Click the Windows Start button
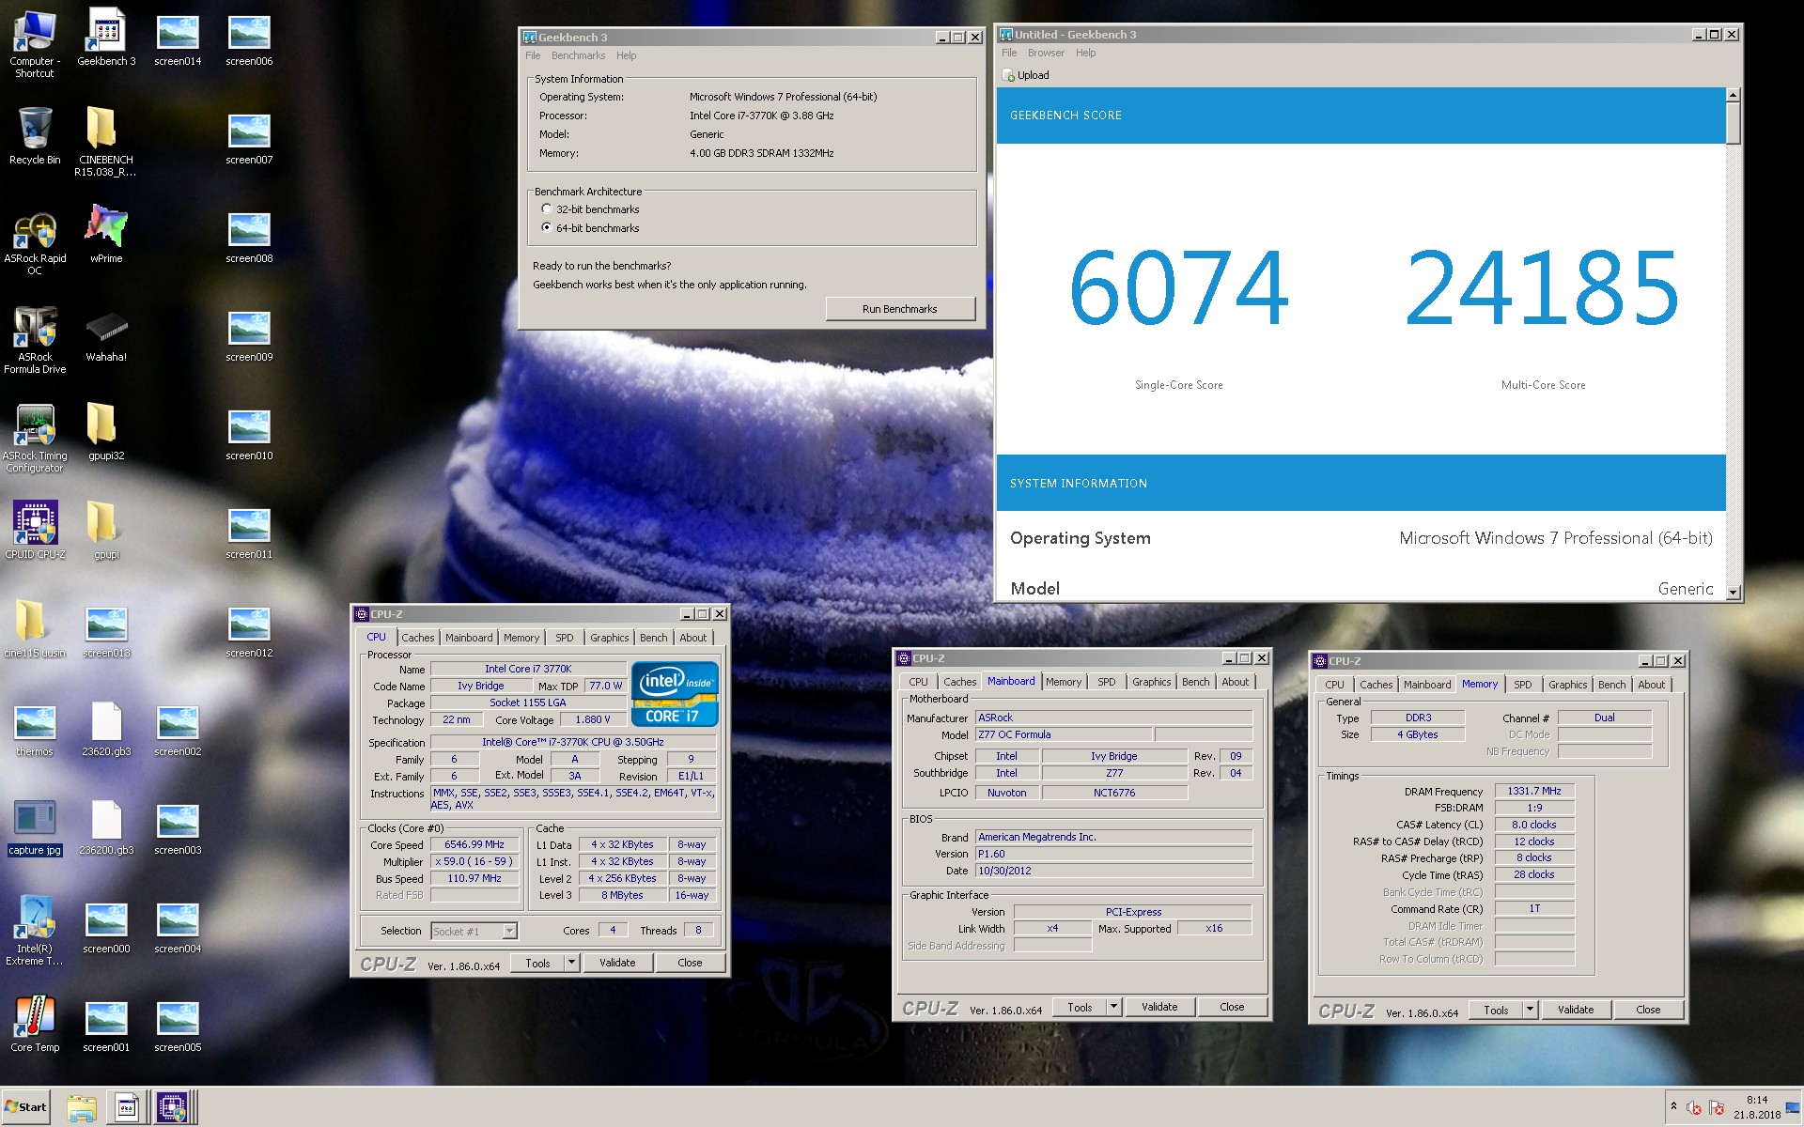This screenshot has height=1127, width=1804. tap(25, 1107)
